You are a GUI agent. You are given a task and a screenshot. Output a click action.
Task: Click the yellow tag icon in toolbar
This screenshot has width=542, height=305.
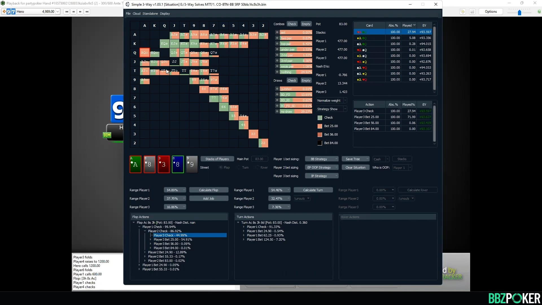pos(462,12)
